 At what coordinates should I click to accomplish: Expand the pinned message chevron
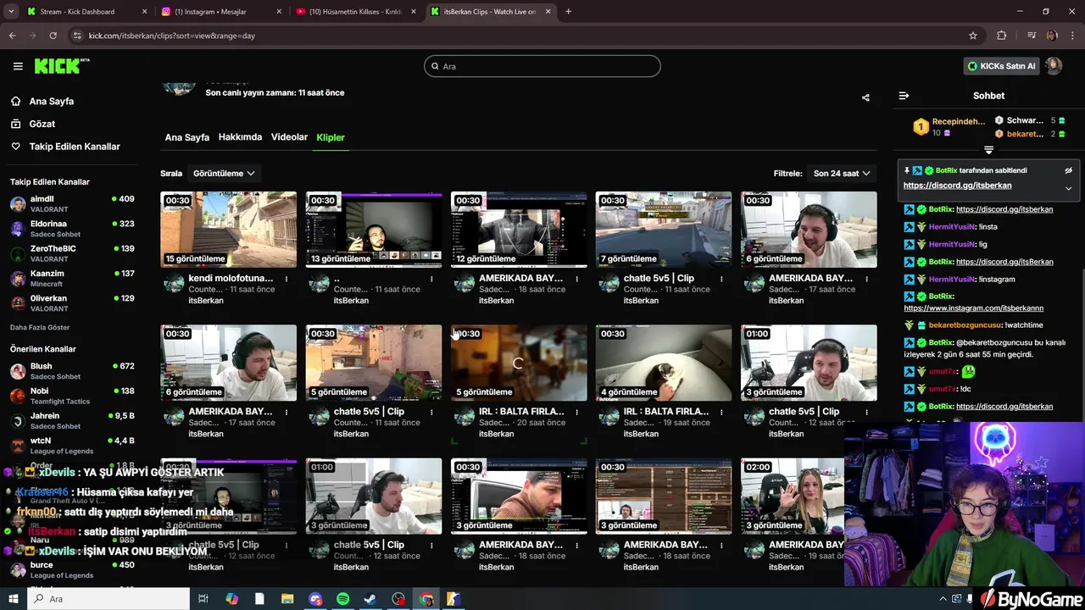tap(1068, 188)
